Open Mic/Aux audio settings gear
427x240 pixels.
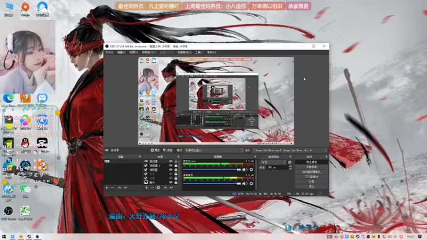click(x=251, y=170)
